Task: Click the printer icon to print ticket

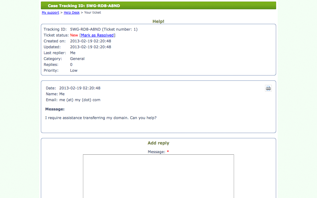Action: [x=268, y=88]
